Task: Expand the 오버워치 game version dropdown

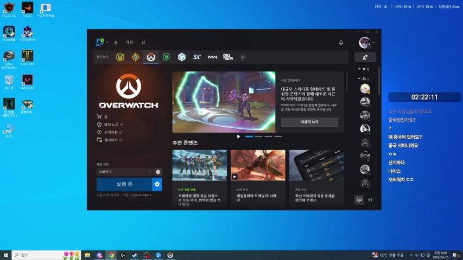Action: pos(124,172)
